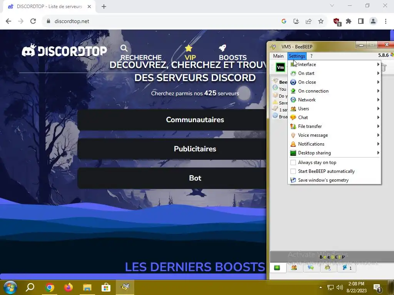Open the Chrome three-dot menu

(x=386, y=21)
